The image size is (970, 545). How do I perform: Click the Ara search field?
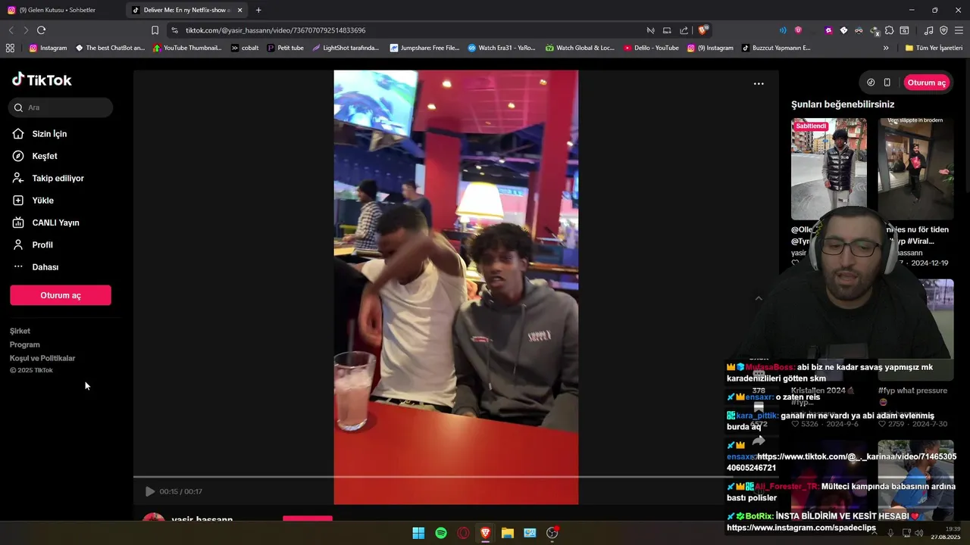tap(61, 107)
